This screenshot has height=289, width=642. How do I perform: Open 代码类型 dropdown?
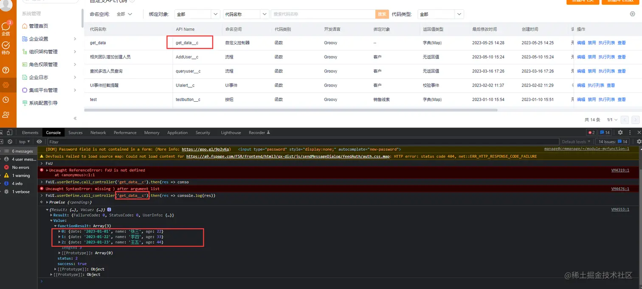click(441, 14)
